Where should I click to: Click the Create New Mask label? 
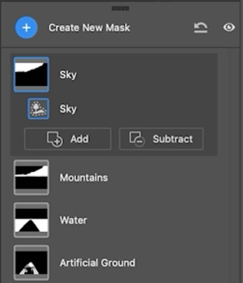tap(90, 28)
